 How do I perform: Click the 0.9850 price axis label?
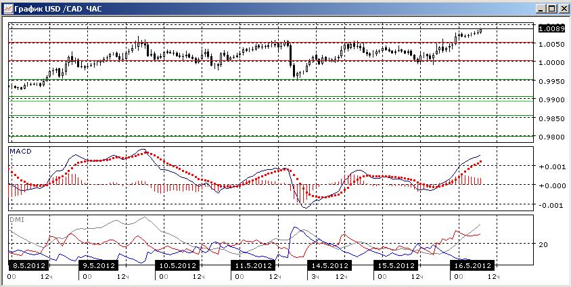point(551,118)
